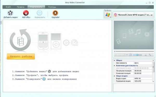Open the Microsoft Zune WMV profile dropdown
This screenshot has width=156, height=97.
click(x=133, y=15)
